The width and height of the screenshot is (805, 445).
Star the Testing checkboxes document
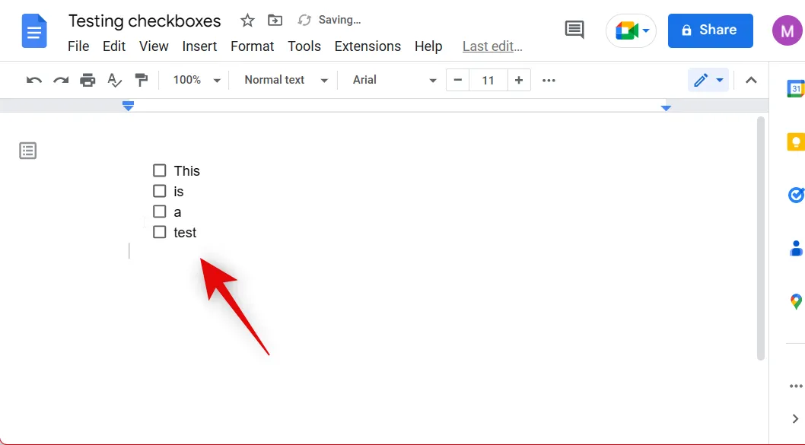tap(247, 21)
